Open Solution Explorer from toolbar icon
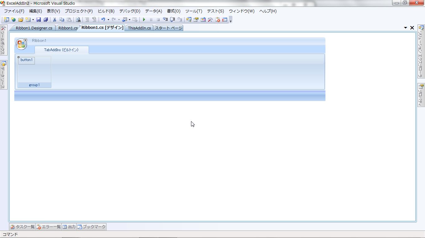The width and height of the screenshot is (425, 238). coord(189,20)
